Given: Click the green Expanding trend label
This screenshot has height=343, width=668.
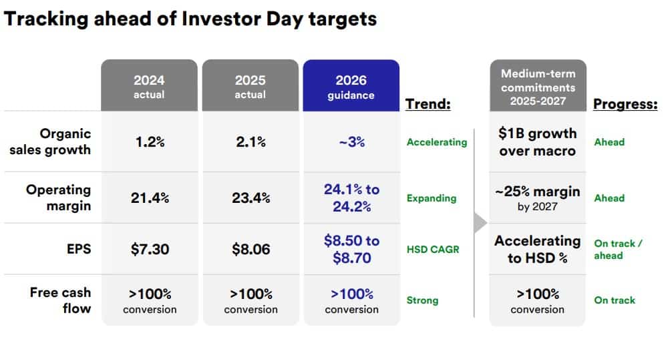Looking at the screenshot, I should click(432, 198).
